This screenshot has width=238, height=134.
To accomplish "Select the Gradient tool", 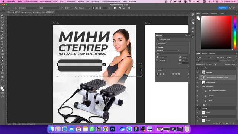I will tap(3, 54).
